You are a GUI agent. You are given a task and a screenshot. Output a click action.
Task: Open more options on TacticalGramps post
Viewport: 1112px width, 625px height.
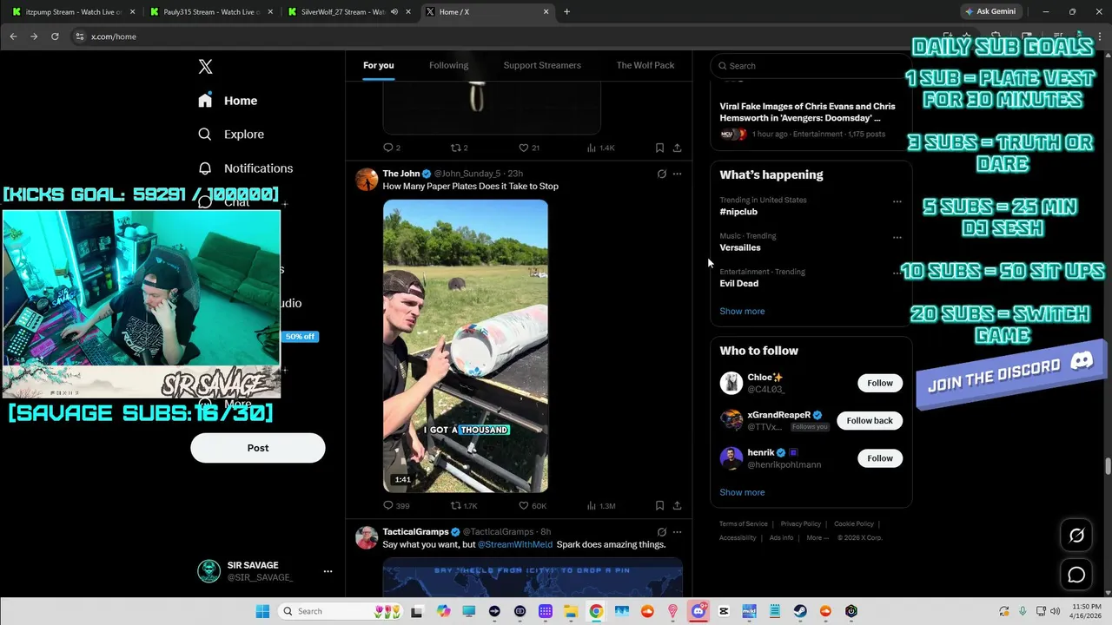[x=678, y=532]
